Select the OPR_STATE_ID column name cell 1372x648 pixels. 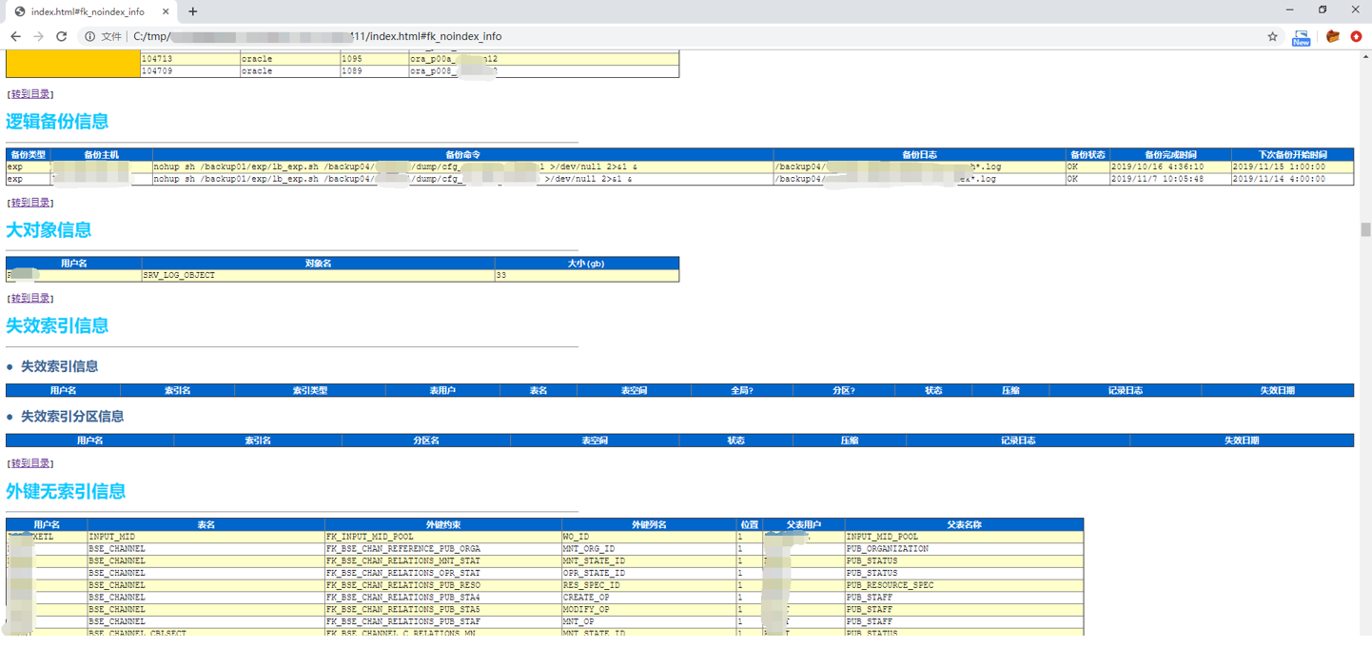[x=649, y=574]
